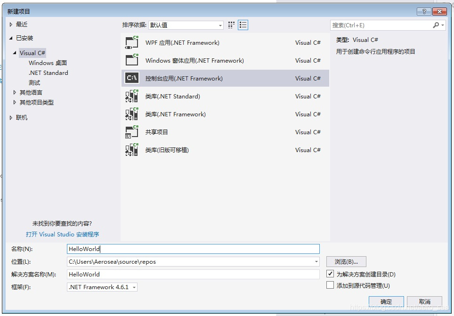
Task: Click the .NET Standard class library icon
Action: point(132,96)
